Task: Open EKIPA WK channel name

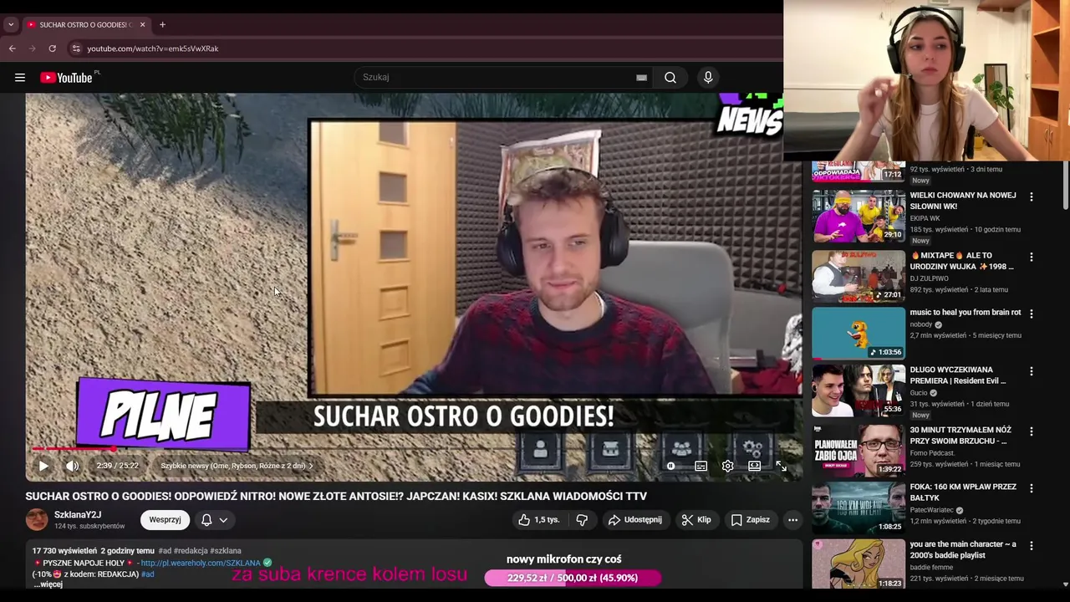Action: pyautogui.click(x=925, y=218)
